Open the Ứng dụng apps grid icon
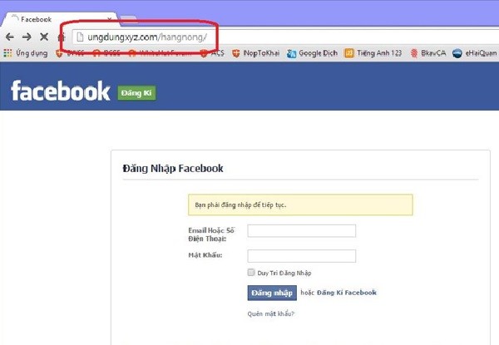The height and width of the screenshot is (345, 499). pos(7,53)
